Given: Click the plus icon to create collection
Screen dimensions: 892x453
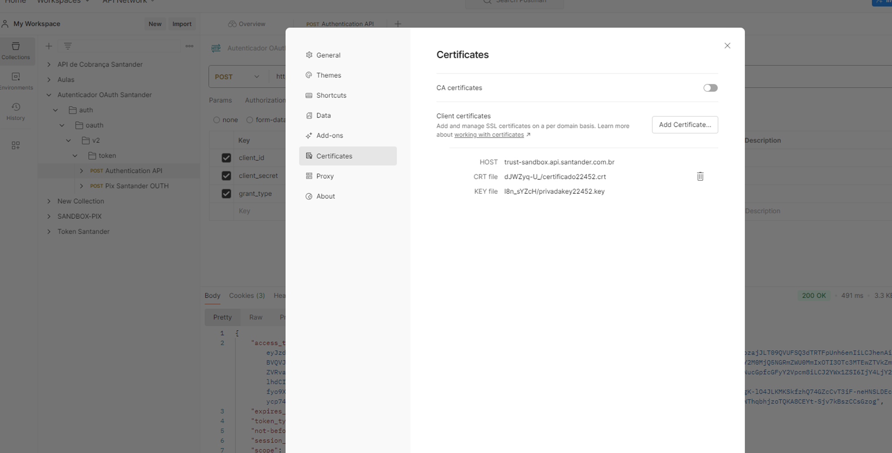Looking at the screenshot, I should (49, 46).
